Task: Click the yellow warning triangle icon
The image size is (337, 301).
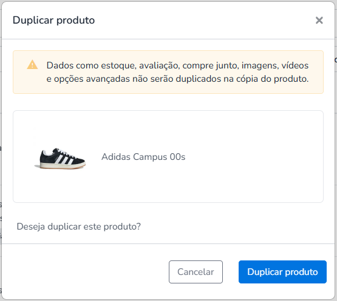Action: (32, 65)
